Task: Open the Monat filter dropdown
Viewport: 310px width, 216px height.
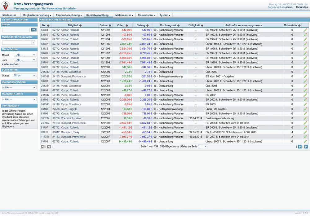Action: coord(25,55)
